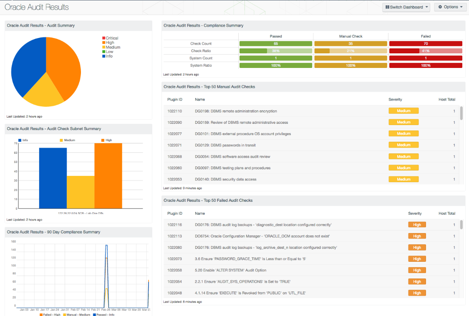The height and width of the screenshot is (316, 469).
Task: Click Info legend in subnet chart
Action: 23,140
